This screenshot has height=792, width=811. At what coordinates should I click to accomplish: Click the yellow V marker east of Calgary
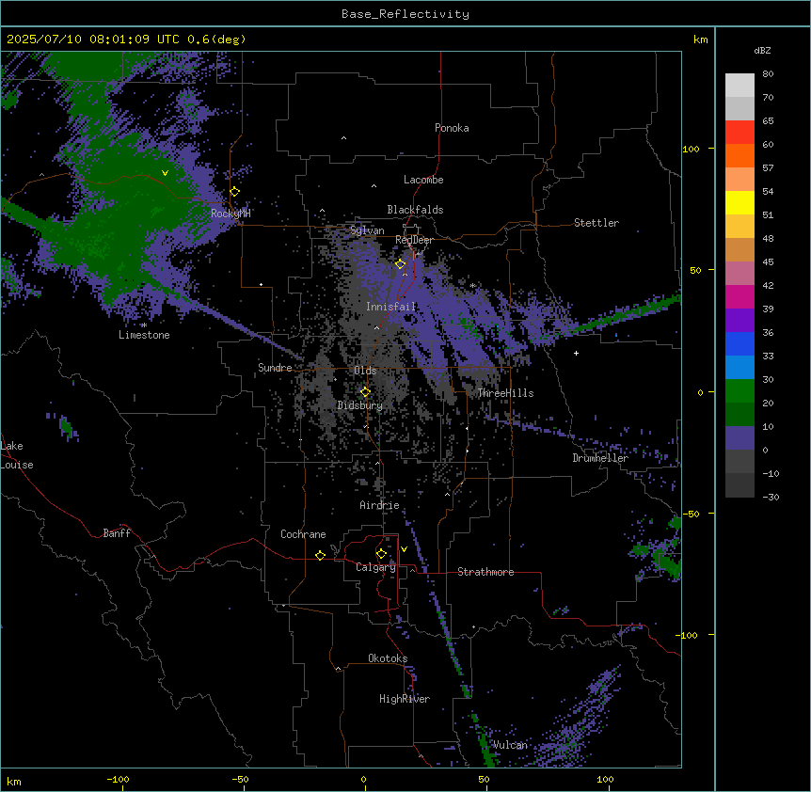404,549
